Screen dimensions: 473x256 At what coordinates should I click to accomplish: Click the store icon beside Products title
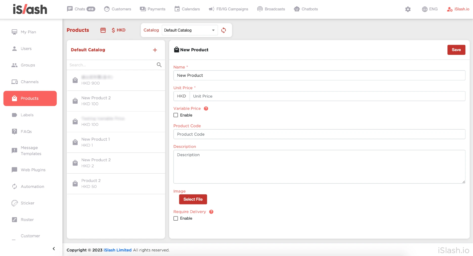103,30
